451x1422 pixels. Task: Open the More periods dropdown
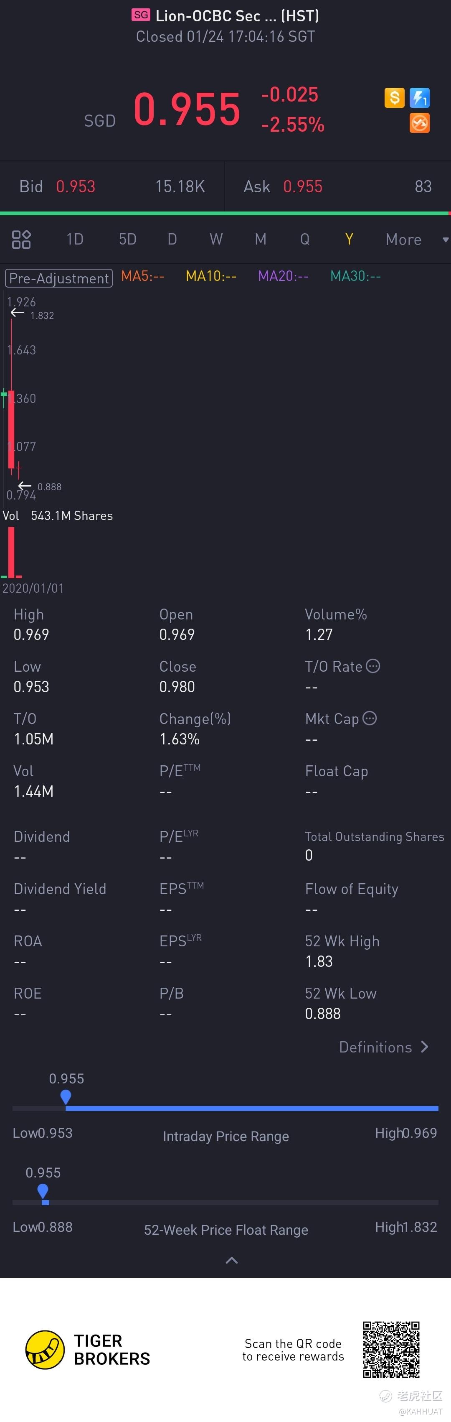tap(416, 240)
